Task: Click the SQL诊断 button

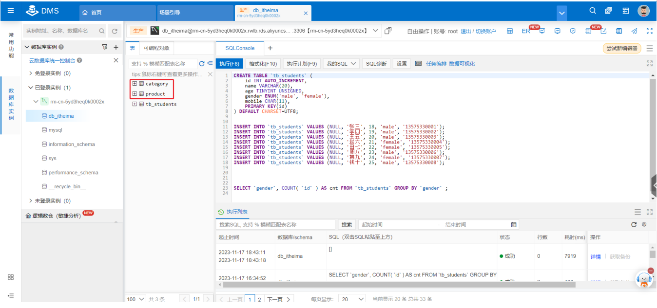Action: tap(376, 64)
